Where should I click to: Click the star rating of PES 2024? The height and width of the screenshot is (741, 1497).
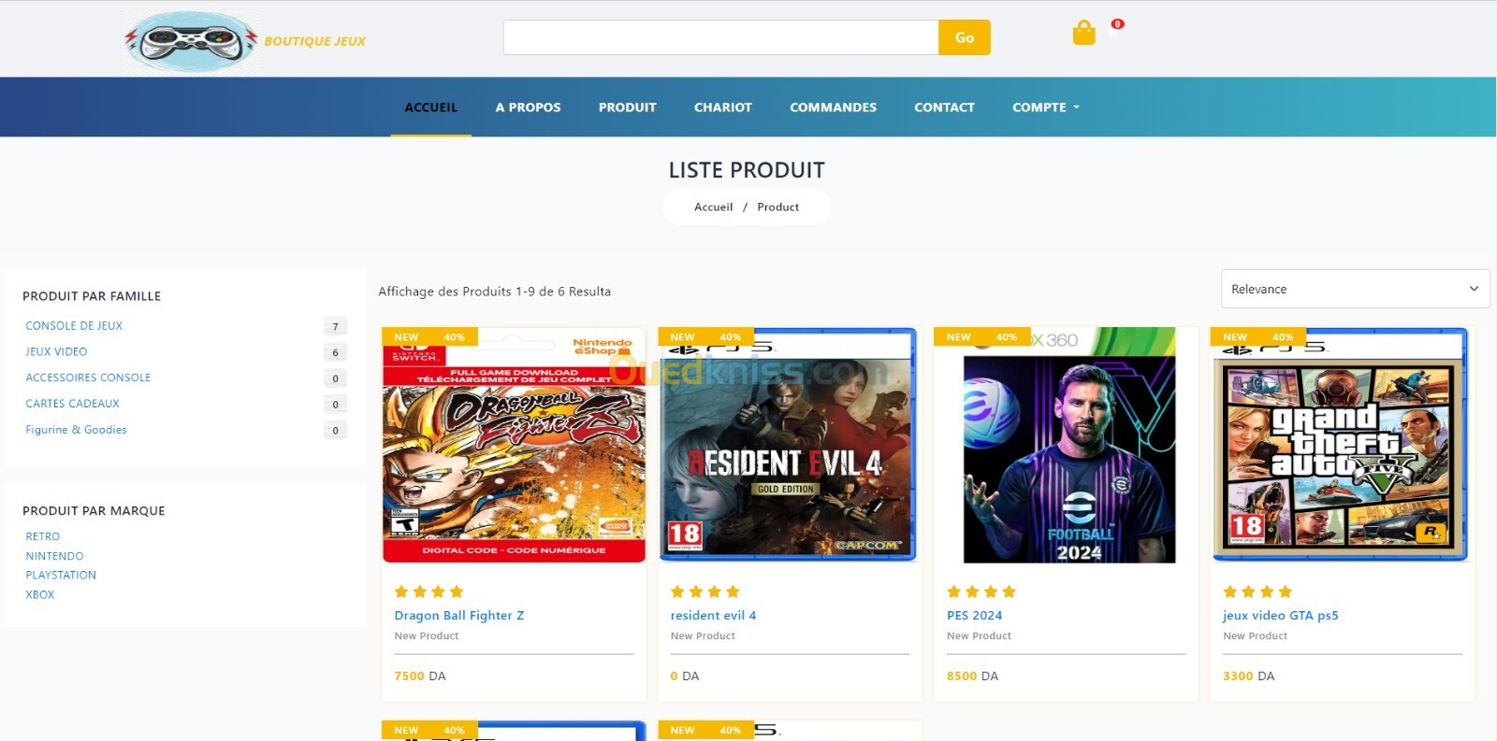tap(981, 591)
